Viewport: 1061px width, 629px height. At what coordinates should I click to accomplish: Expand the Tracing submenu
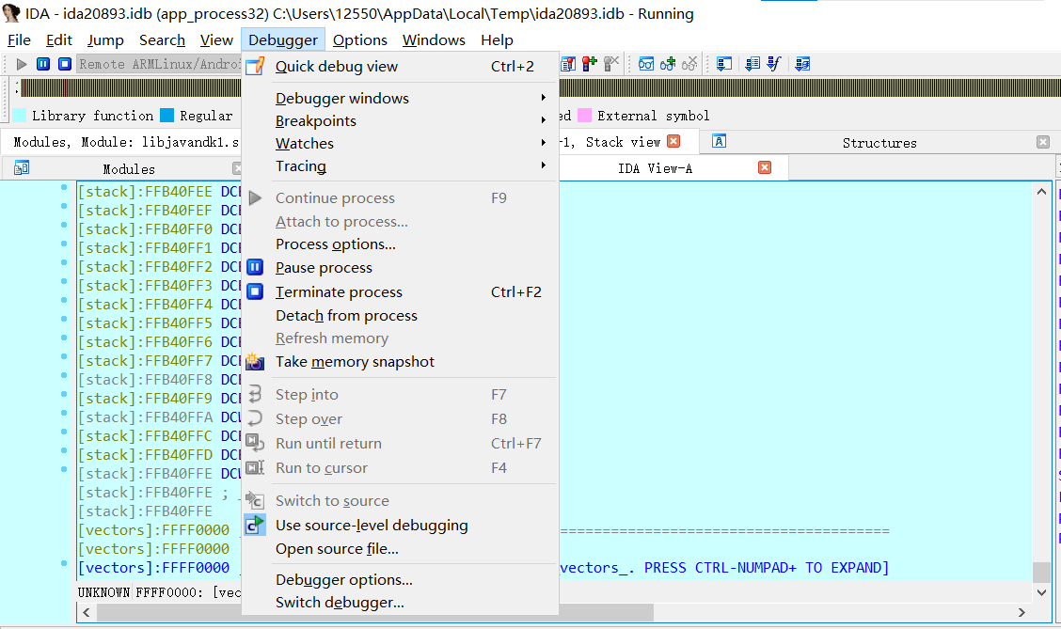(x=544, y=165)
